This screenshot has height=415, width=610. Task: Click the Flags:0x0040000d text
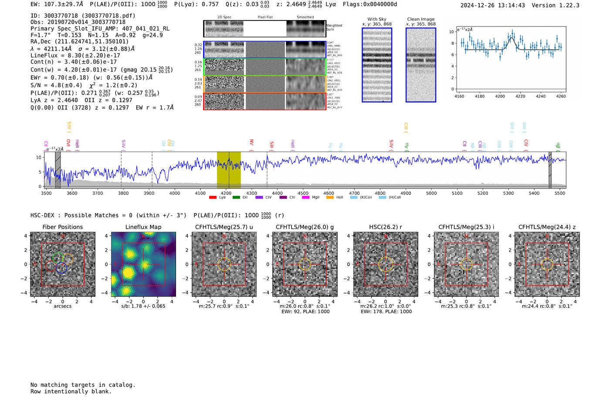click(369, 4)
